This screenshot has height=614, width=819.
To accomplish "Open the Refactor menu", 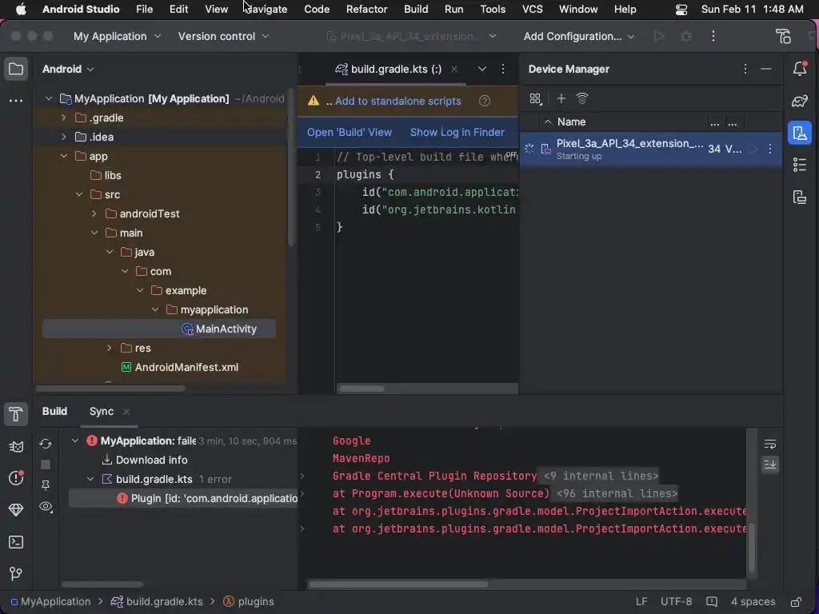I will pos(366,10).
